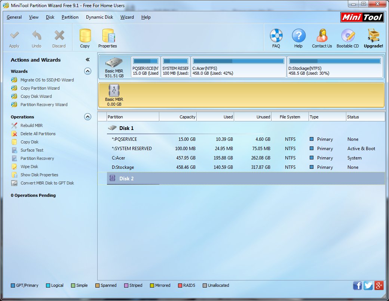Open the Twitter page icon
The image size is (389, 301).
click(x=368, y=285)
